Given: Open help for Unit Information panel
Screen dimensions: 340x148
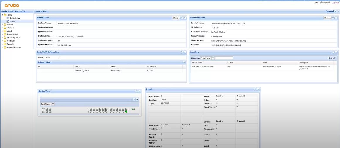Looking at the screenshot, I should (x=333, y=18).
